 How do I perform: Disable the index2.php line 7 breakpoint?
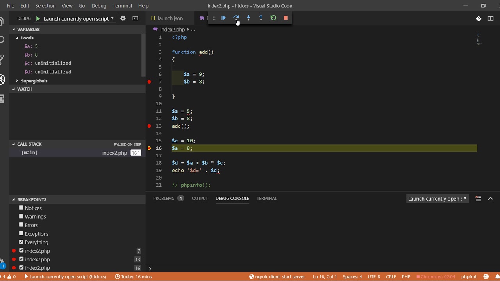click(21, 251)
